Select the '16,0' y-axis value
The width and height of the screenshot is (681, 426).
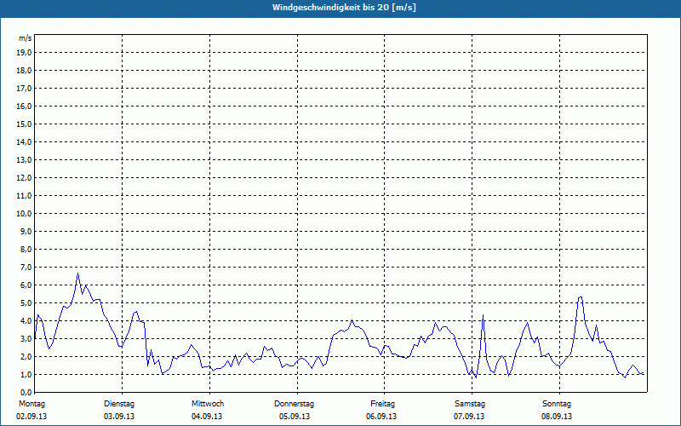tap(25, 106)
